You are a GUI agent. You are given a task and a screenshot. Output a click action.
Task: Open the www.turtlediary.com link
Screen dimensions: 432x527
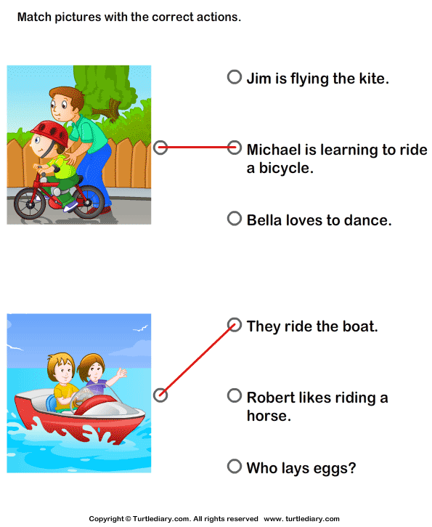[301, 518]
